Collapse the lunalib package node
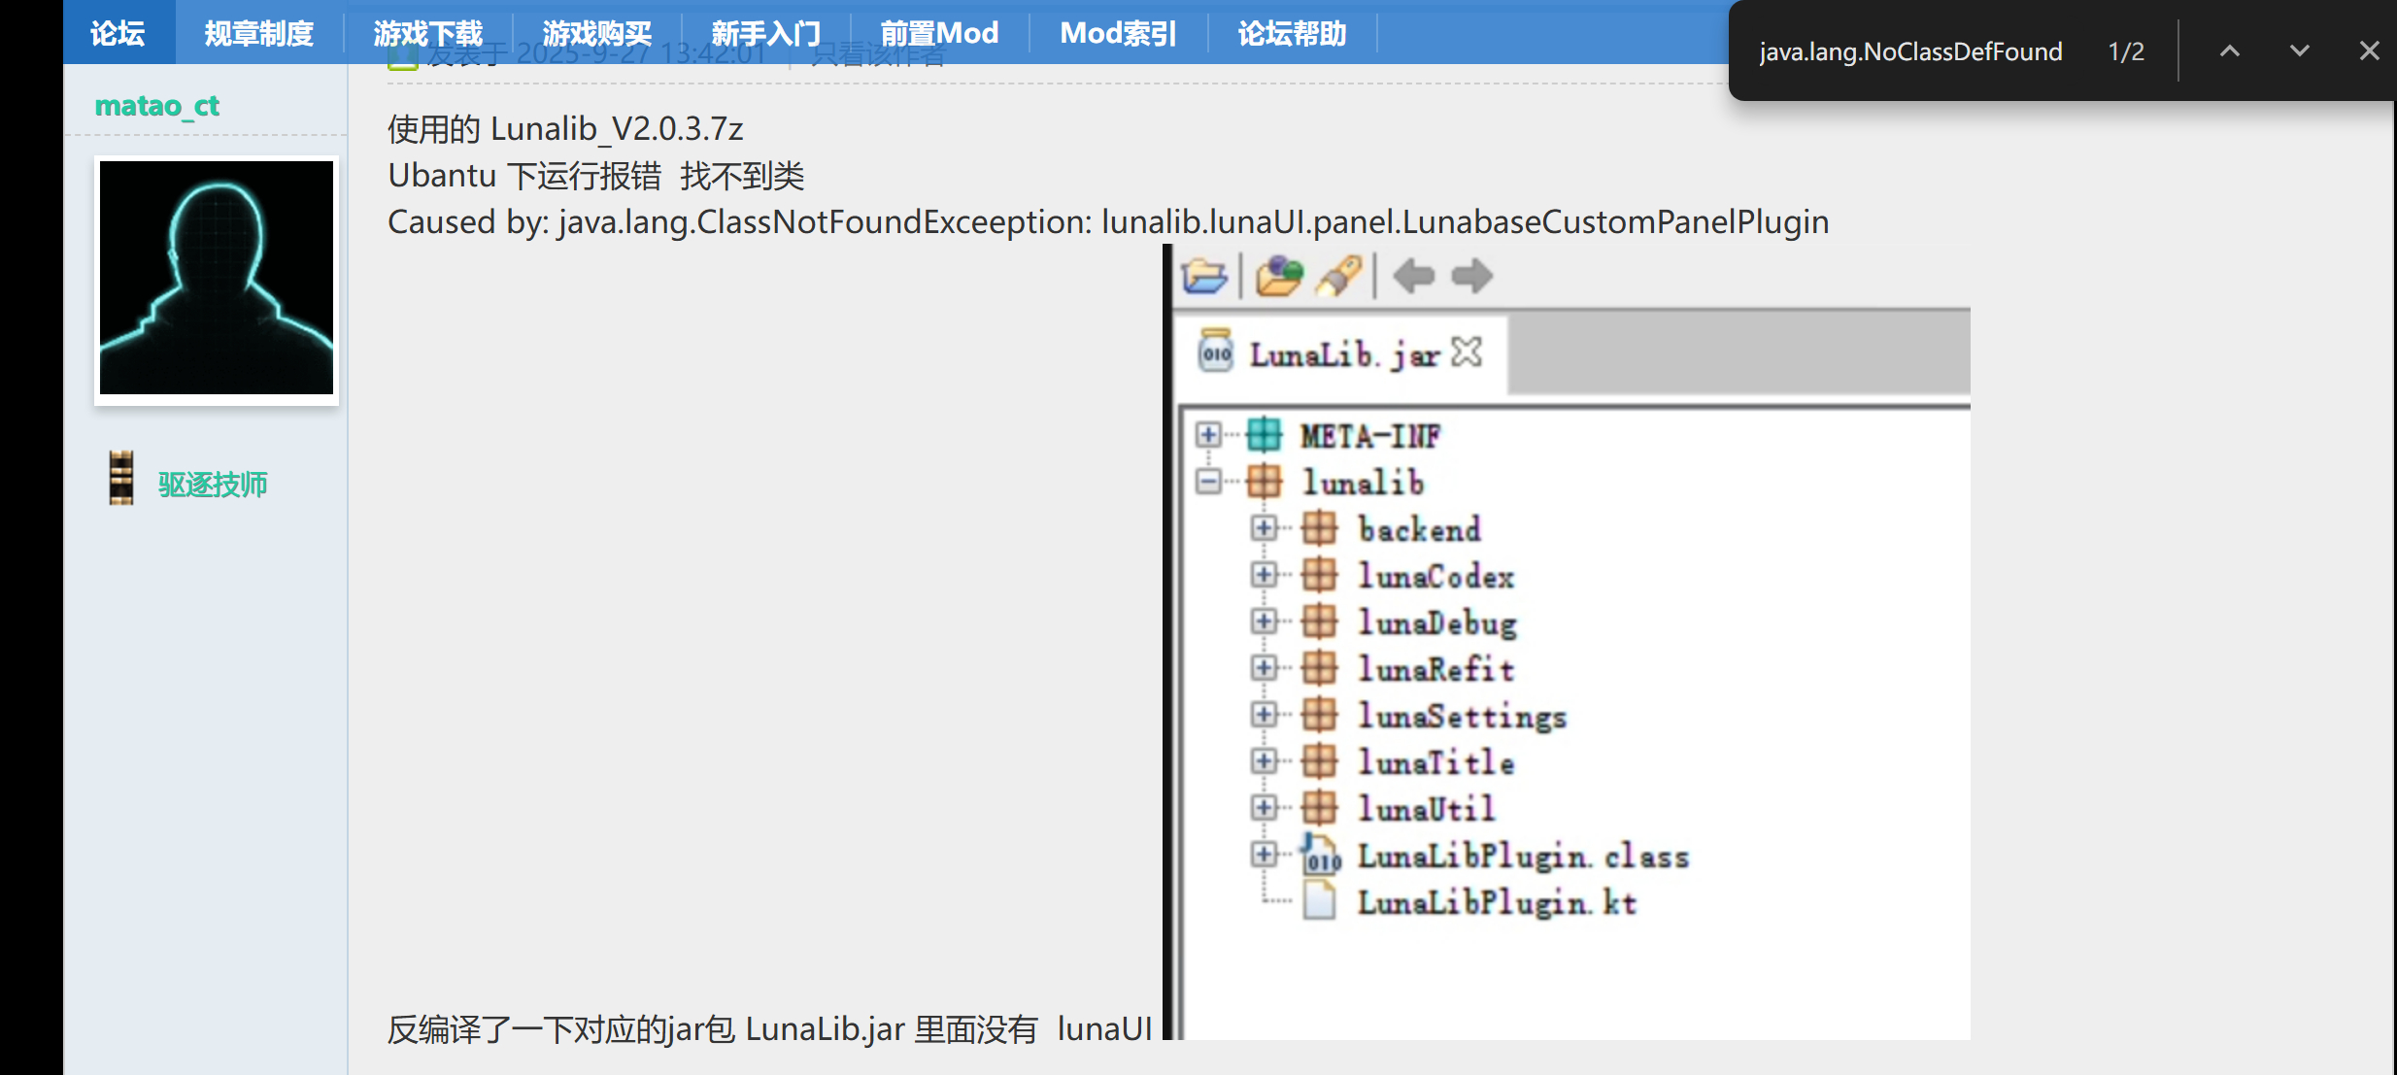The width and height of the screenshot is (2397, 1075). click(x=1207, y=481)
